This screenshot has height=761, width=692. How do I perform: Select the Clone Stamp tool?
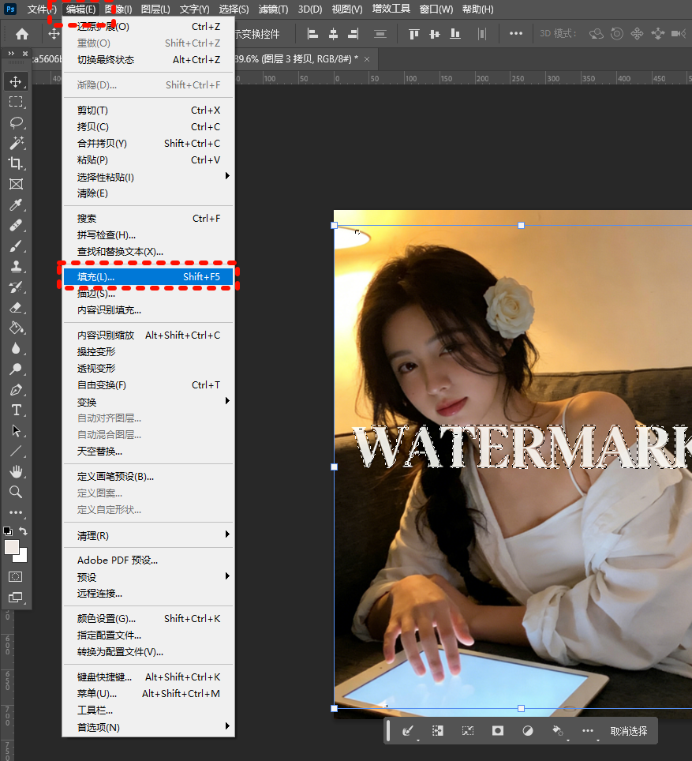(x=16, y=267)
